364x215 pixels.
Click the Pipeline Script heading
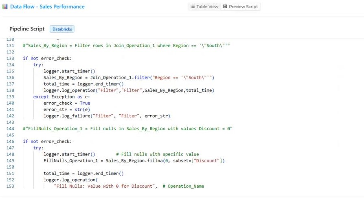tap(27, 29)
